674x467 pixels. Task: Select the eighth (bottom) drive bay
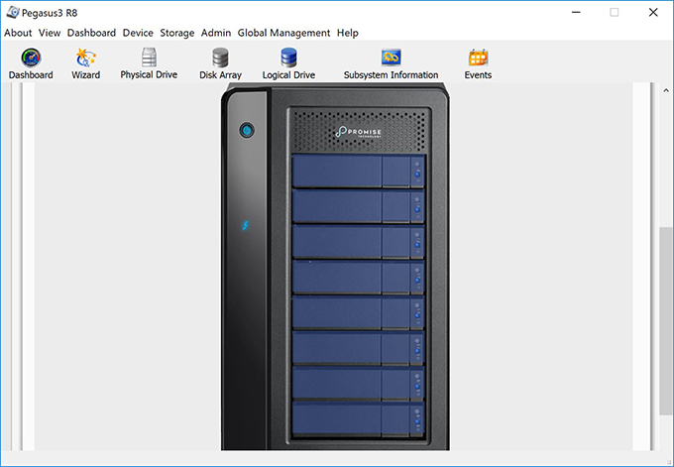point(359,418)
